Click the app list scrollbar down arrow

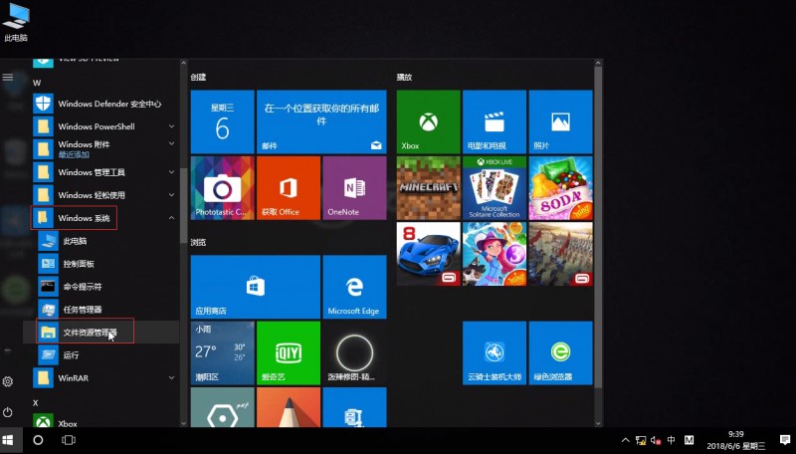point(183,423)
